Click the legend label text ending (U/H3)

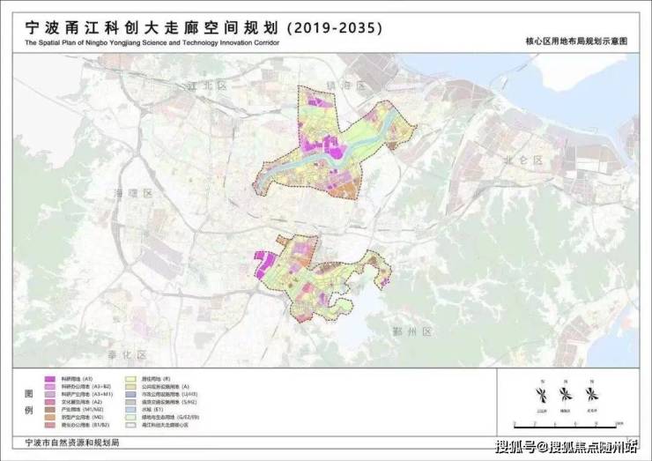coord(169,394)
